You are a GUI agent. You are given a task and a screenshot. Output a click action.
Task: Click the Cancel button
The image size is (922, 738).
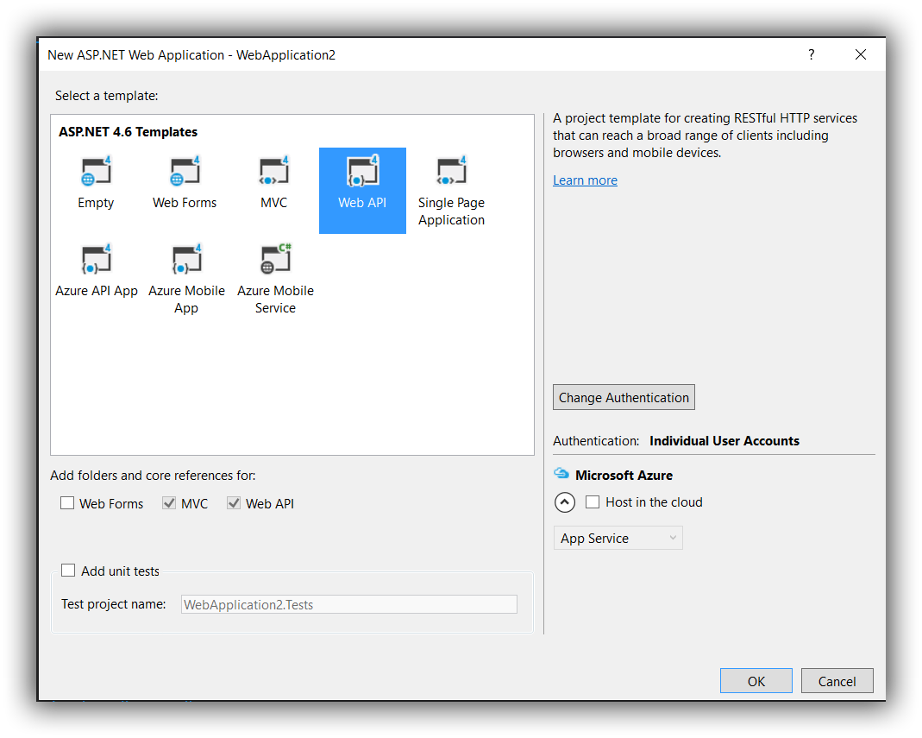coord(837,681)
